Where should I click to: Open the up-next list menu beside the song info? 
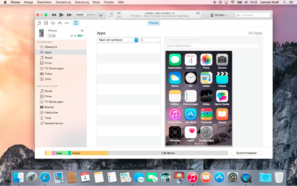coord(198,13)
